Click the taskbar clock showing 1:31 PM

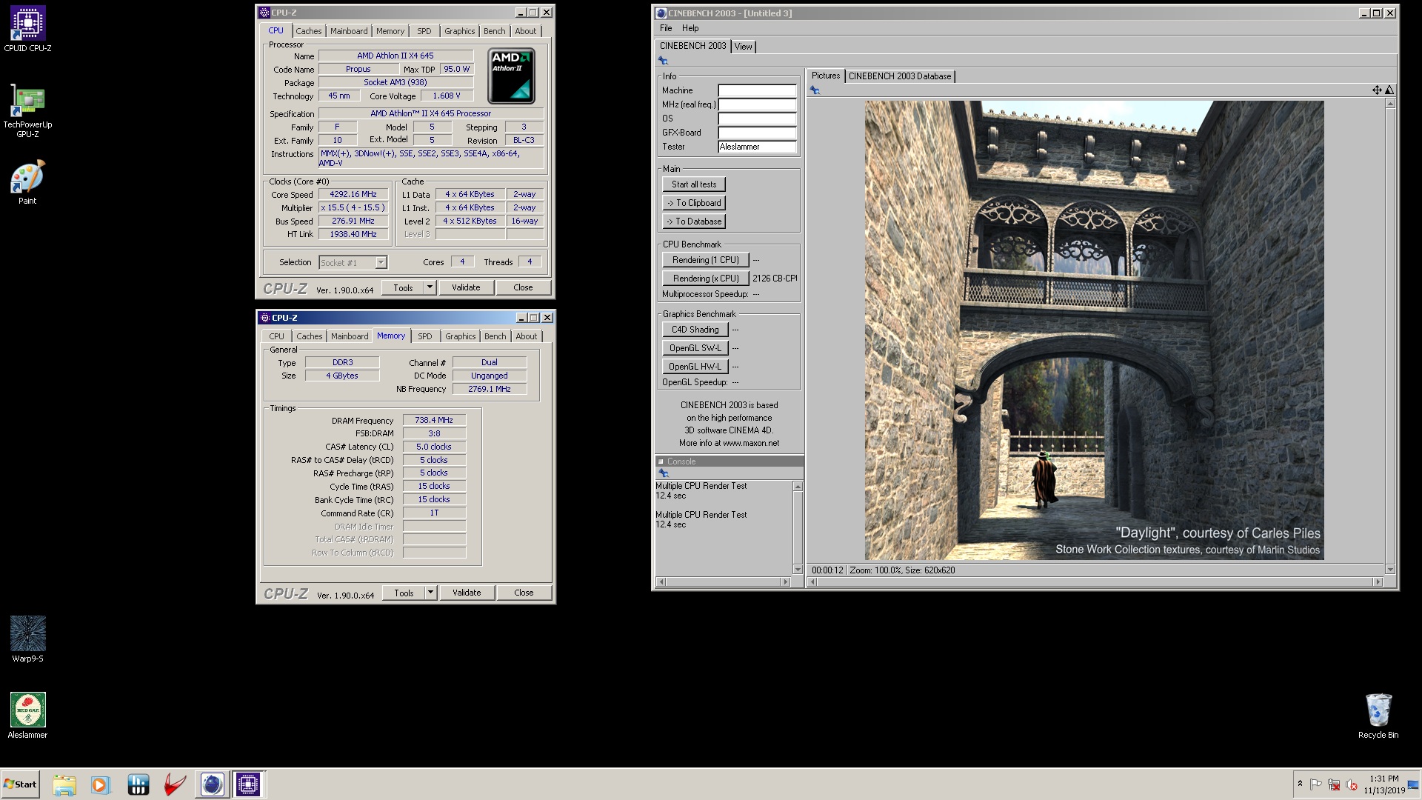tap(1384, 784)
